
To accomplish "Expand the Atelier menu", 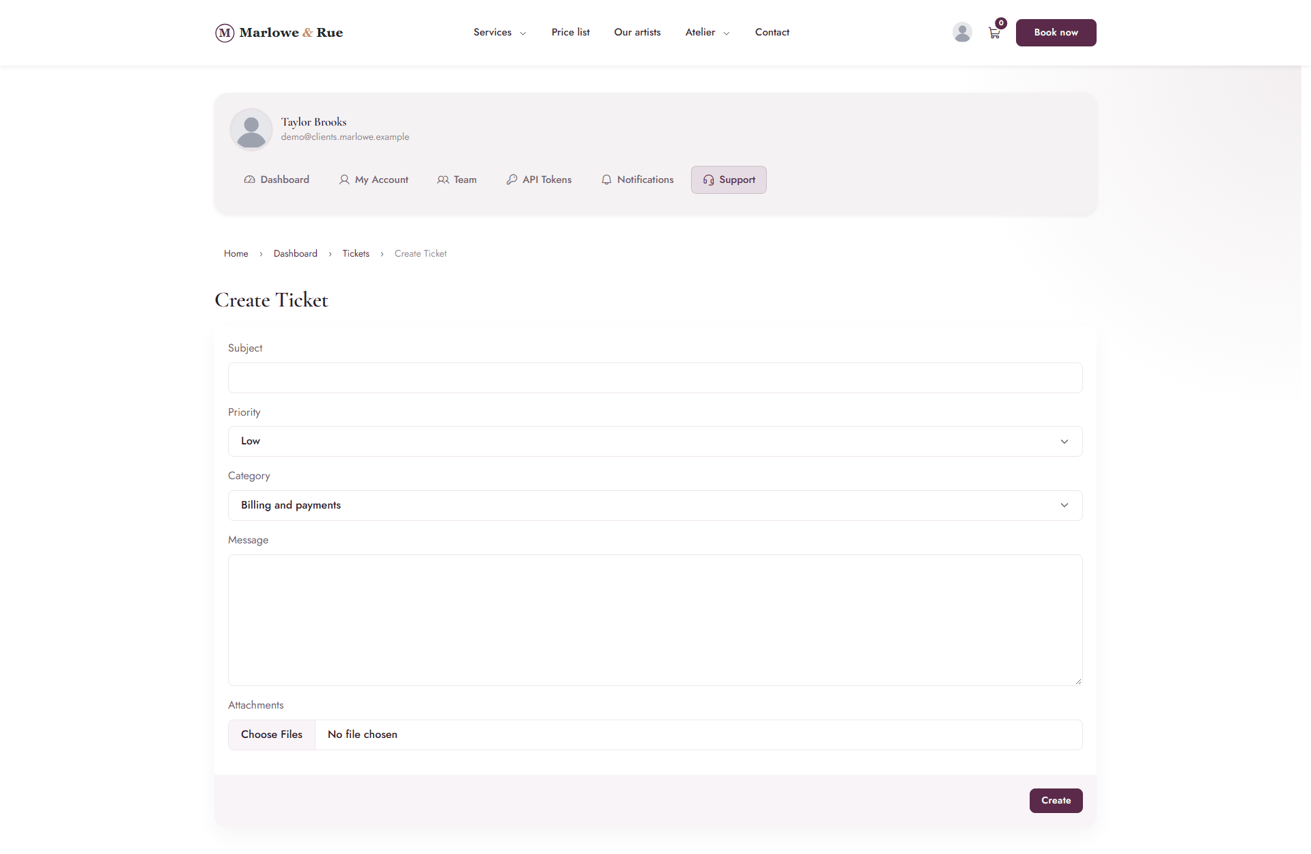I will pyautogui.click(x=707, y=32).
